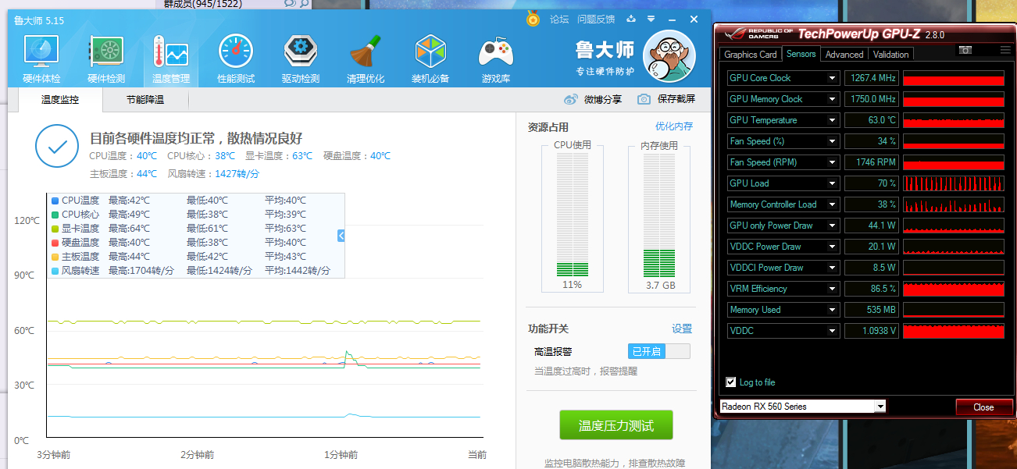Click the Fan Speed value 1746 RPM
Image resolution: width=1017 pixels, height=469 pixels.
(872, 162)
